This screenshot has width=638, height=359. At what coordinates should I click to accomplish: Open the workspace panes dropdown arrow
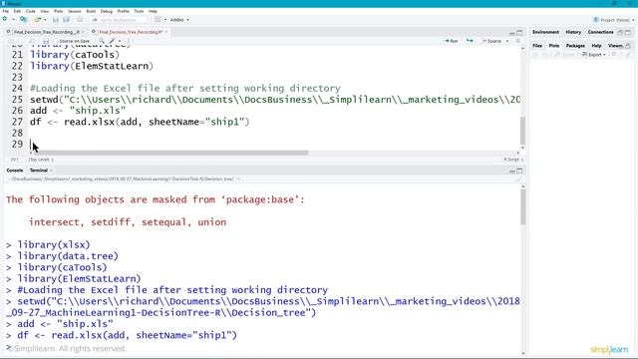coord(165,20)
